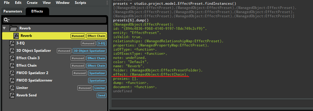Click the #unused tag on 3-EQ row
Viewport: 313px width, 111px height.
point(88,43)
